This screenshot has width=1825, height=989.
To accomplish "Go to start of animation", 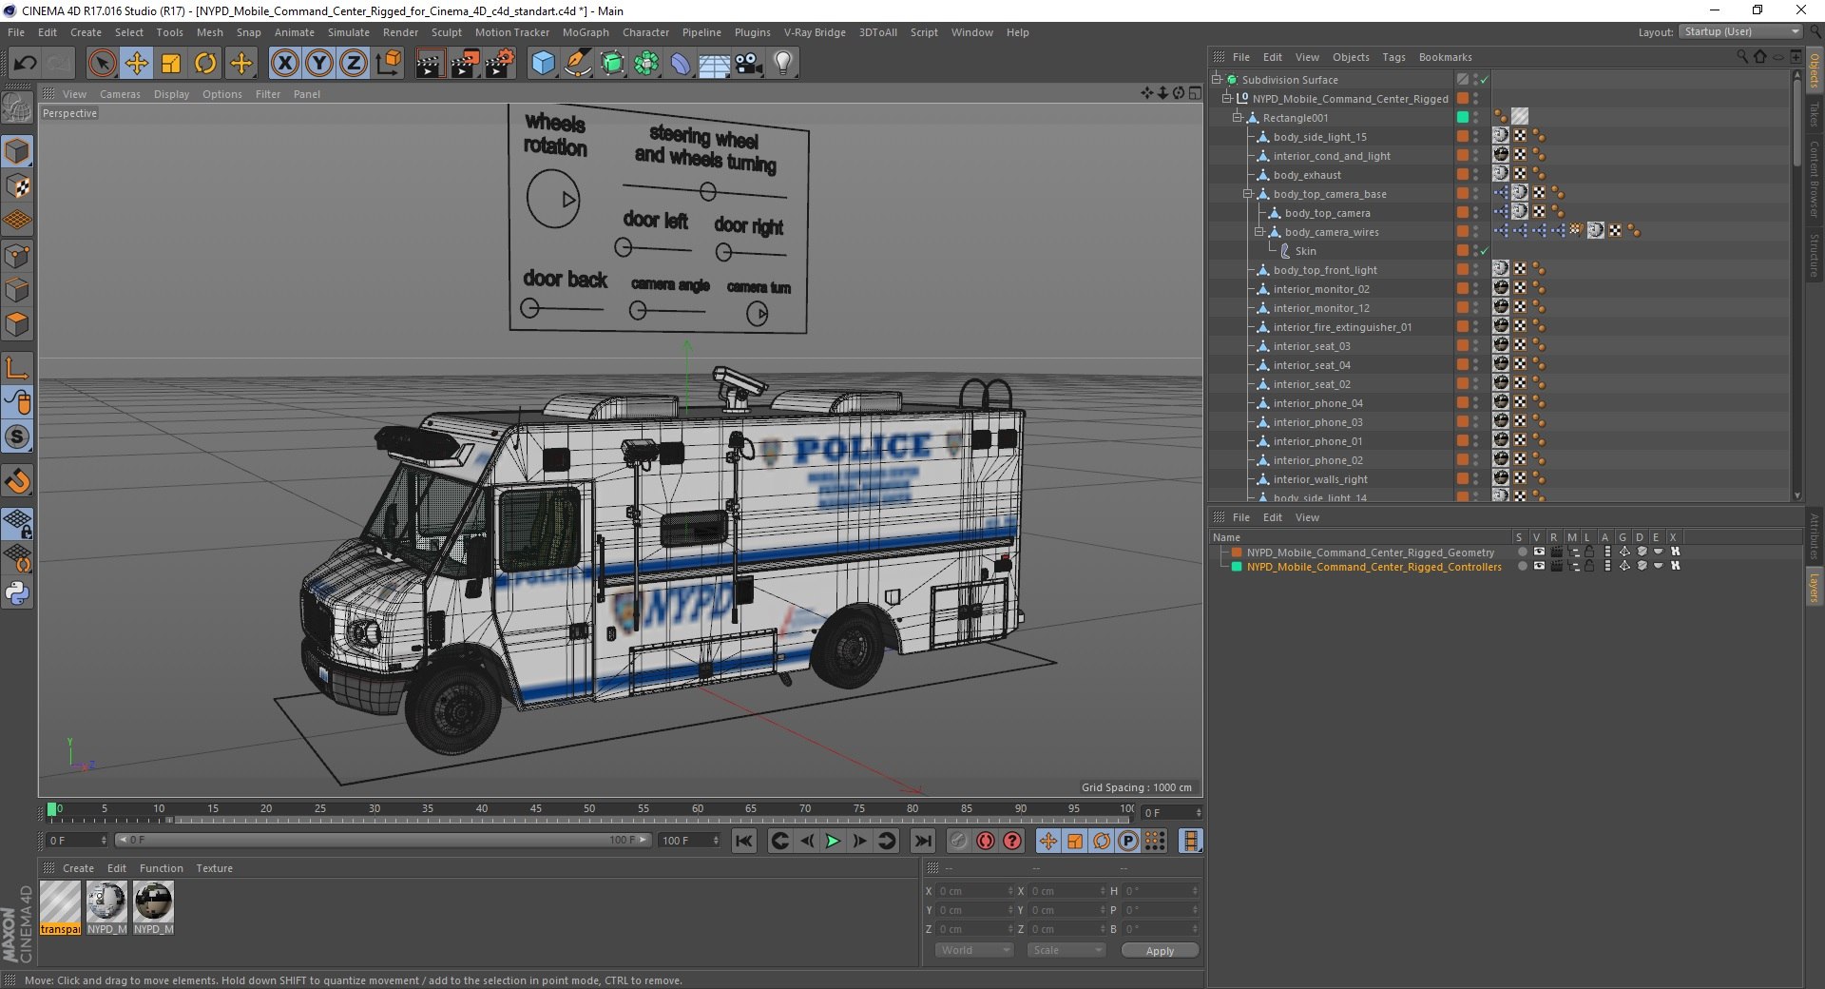I will 744,841.
